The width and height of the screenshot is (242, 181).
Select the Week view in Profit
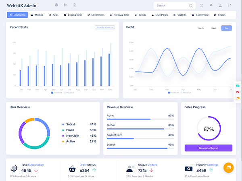click(x=214, y=28)
